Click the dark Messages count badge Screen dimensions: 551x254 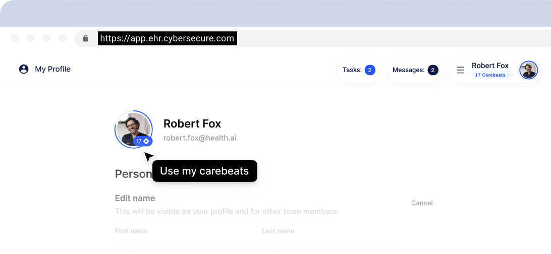tap(432, 70)
